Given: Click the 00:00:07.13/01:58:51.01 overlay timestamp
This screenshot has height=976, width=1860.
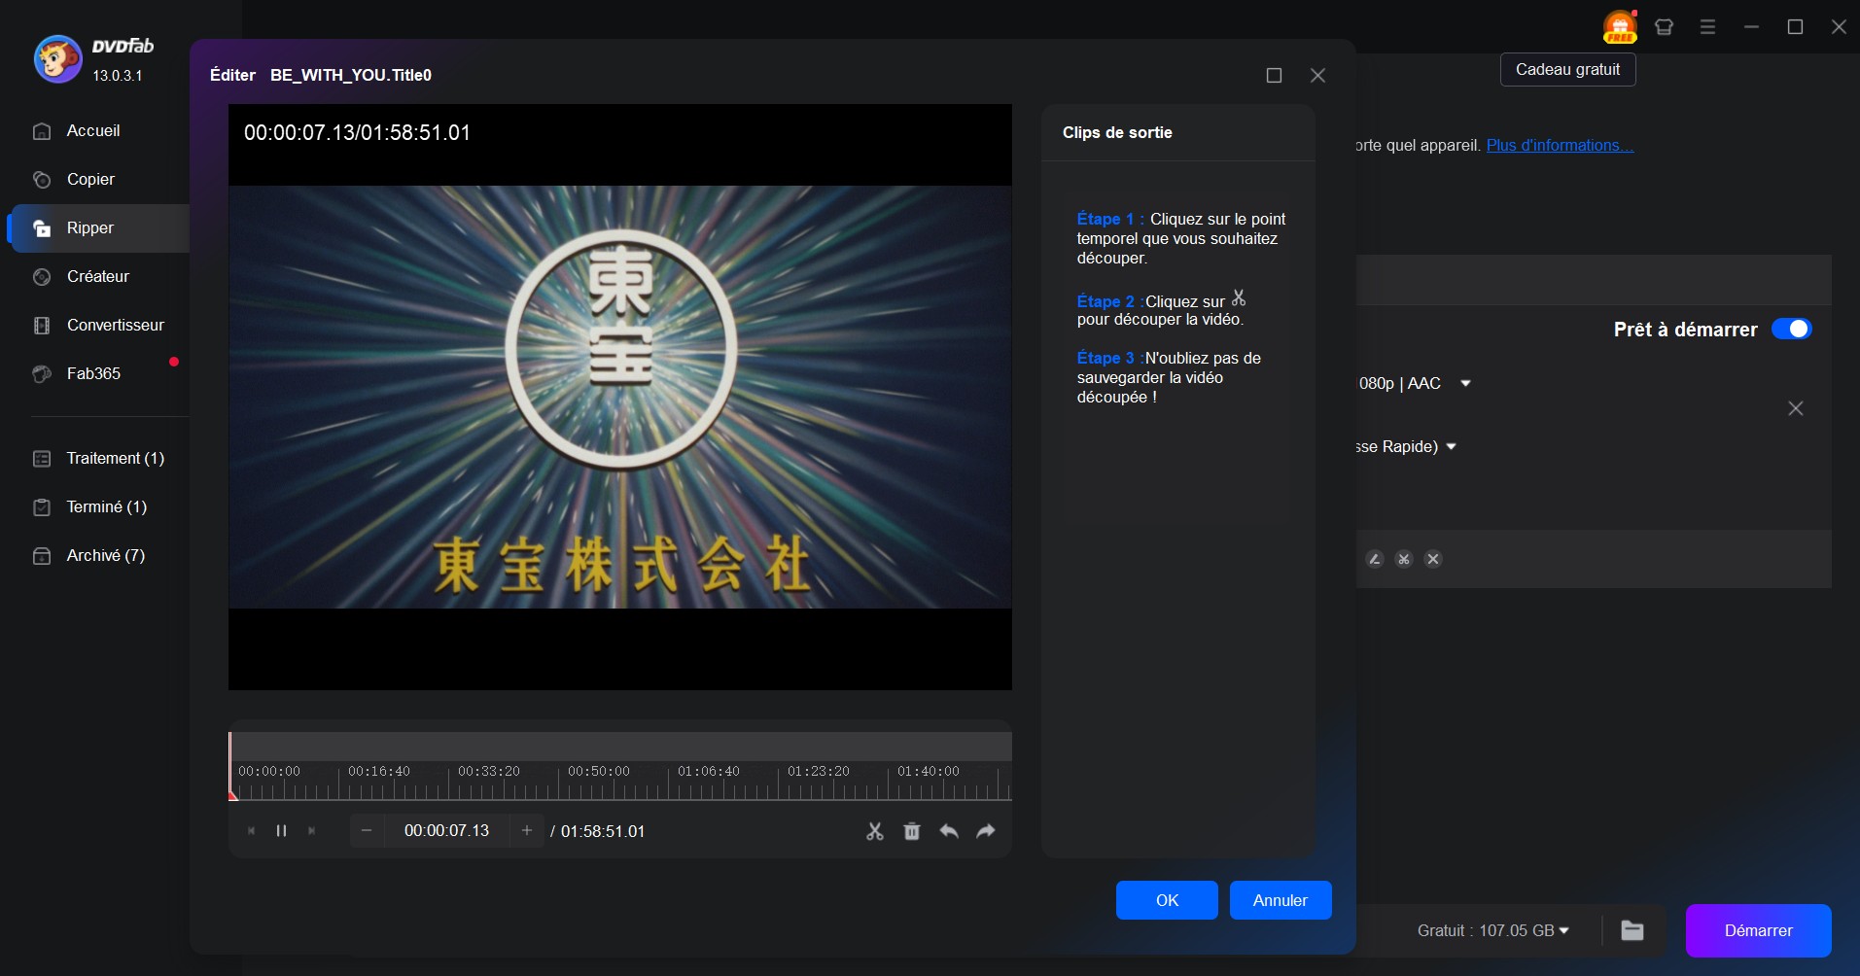Looking at the screenshot, I should coord(357,132).
